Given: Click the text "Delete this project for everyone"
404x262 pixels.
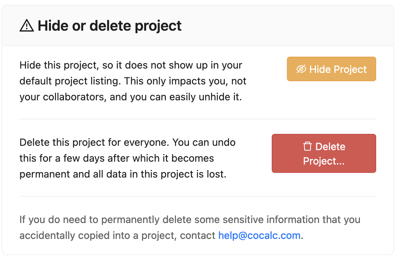Looking at the screenshot, I should [94, 142].
